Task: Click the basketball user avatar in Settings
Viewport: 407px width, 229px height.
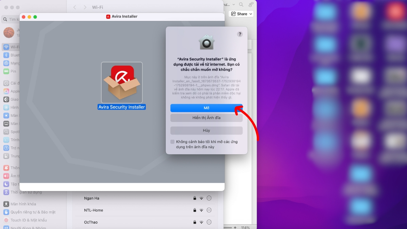Action: [x=9, y=33]
